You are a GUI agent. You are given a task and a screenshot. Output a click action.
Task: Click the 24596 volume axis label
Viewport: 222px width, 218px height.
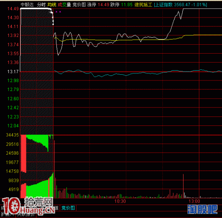pos(13,153)
